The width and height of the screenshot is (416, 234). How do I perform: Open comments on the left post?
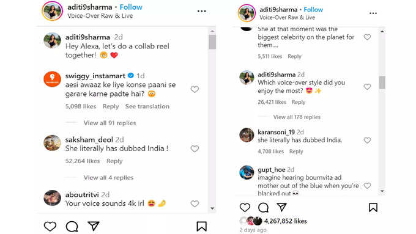pyautogui.click(x=72, y=226)
